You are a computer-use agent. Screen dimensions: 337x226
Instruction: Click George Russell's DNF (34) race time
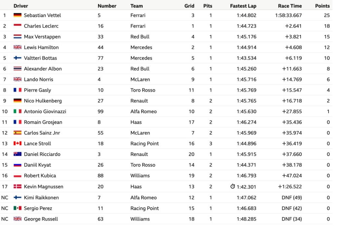tap(292, 219)
